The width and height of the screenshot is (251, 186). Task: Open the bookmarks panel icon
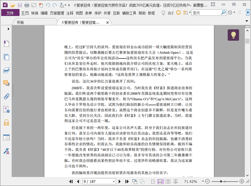(6, 44)
